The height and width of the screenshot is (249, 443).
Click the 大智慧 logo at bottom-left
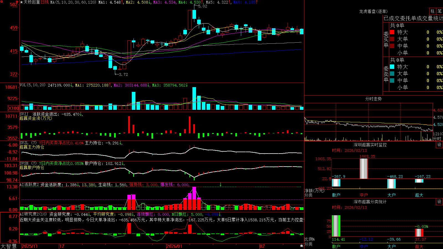[x=9, y=246]
